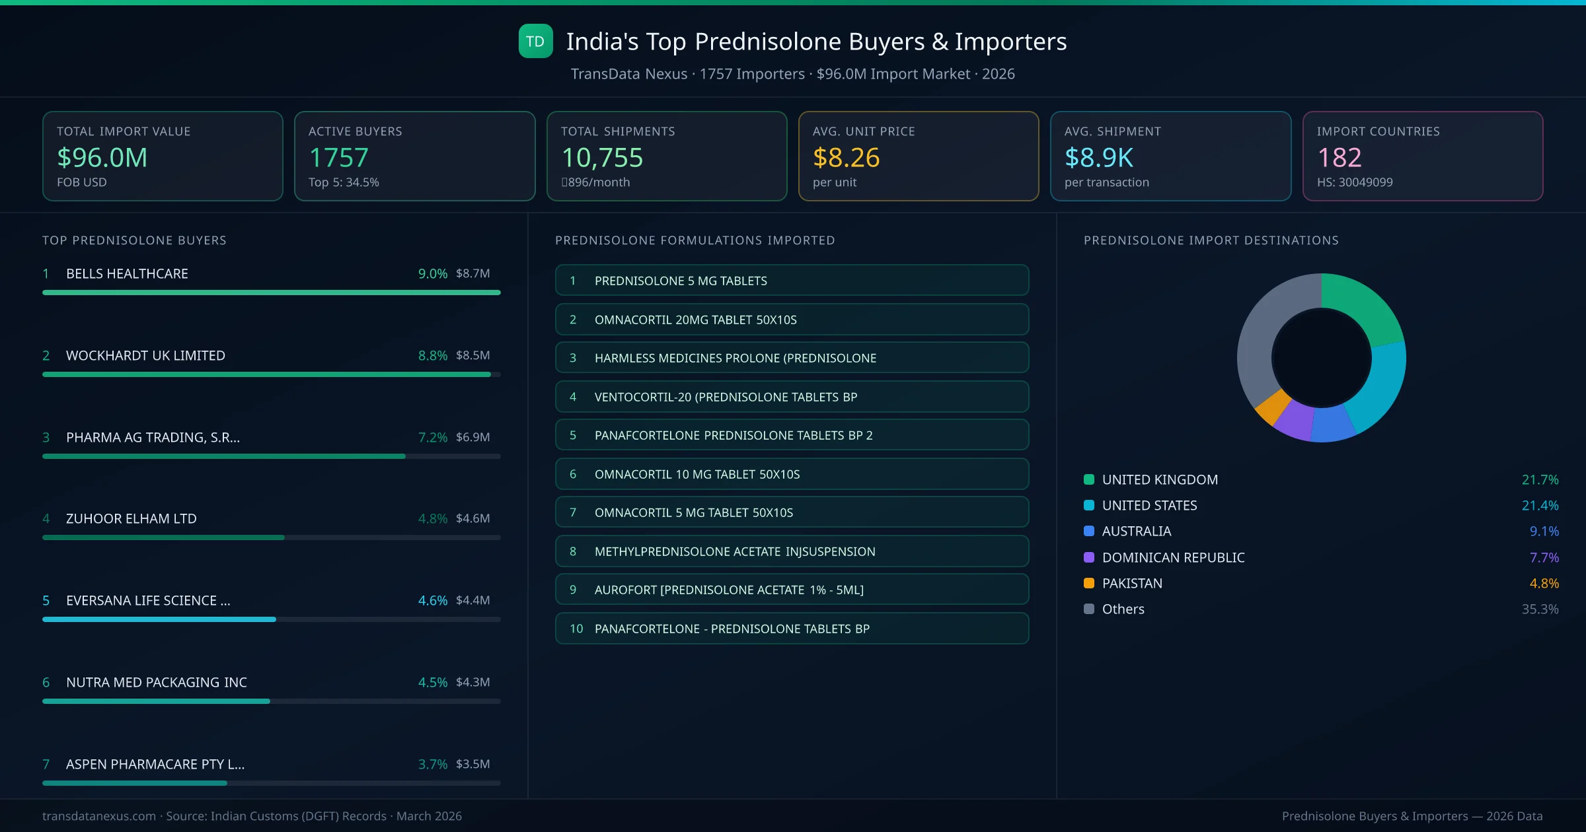This screenshot has height=832, width=1586.
Task: Click the transdatanexus.com link in the footer
Action: 98,815
